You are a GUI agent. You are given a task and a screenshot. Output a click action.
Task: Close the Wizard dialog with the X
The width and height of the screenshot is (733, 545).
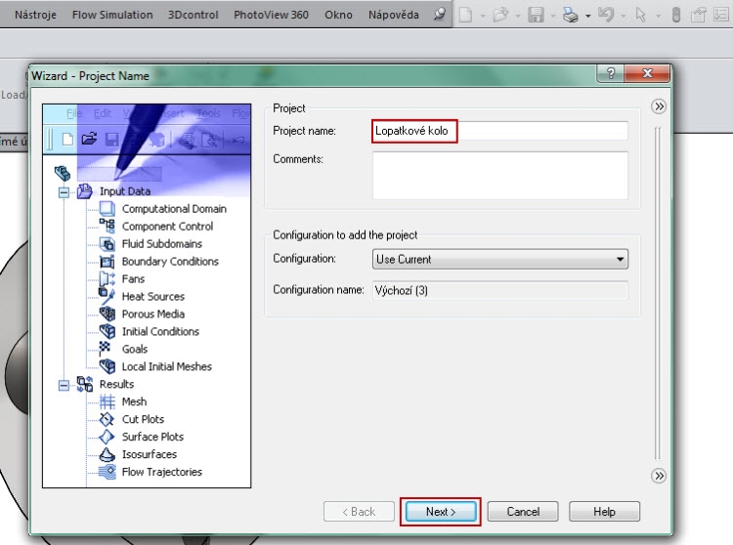pos(647,73)
